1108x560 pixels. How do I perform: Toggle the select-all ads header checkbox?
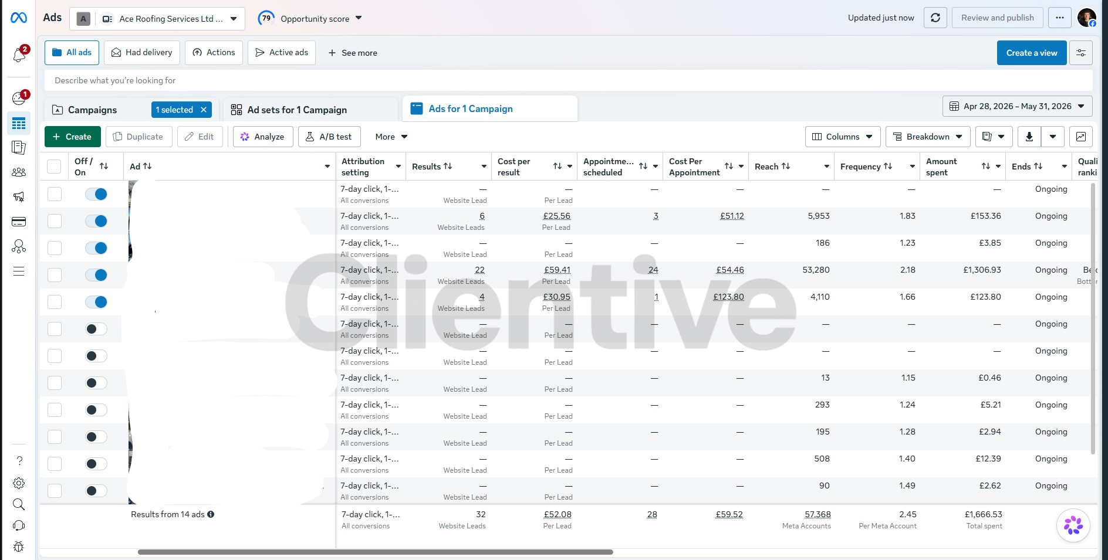(54, 167)
